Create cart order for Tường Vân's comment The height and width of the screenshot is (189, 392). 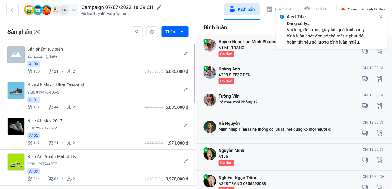380,106
